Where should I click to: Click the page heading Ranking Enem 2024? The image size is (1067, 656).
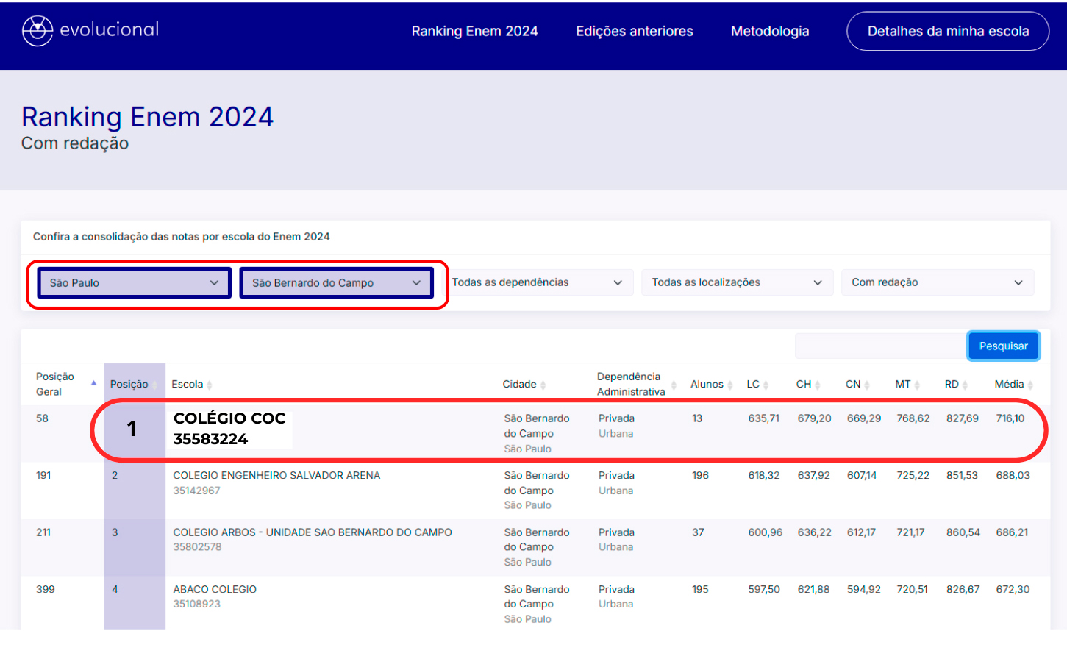pyautogui.click(x=147, y=117)
